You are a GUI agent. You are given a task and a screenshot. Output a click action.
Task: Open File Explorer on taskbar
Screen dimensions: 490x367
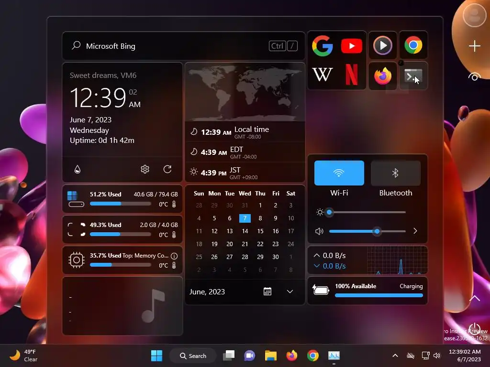pyautogui.click(x=271, y=356)
